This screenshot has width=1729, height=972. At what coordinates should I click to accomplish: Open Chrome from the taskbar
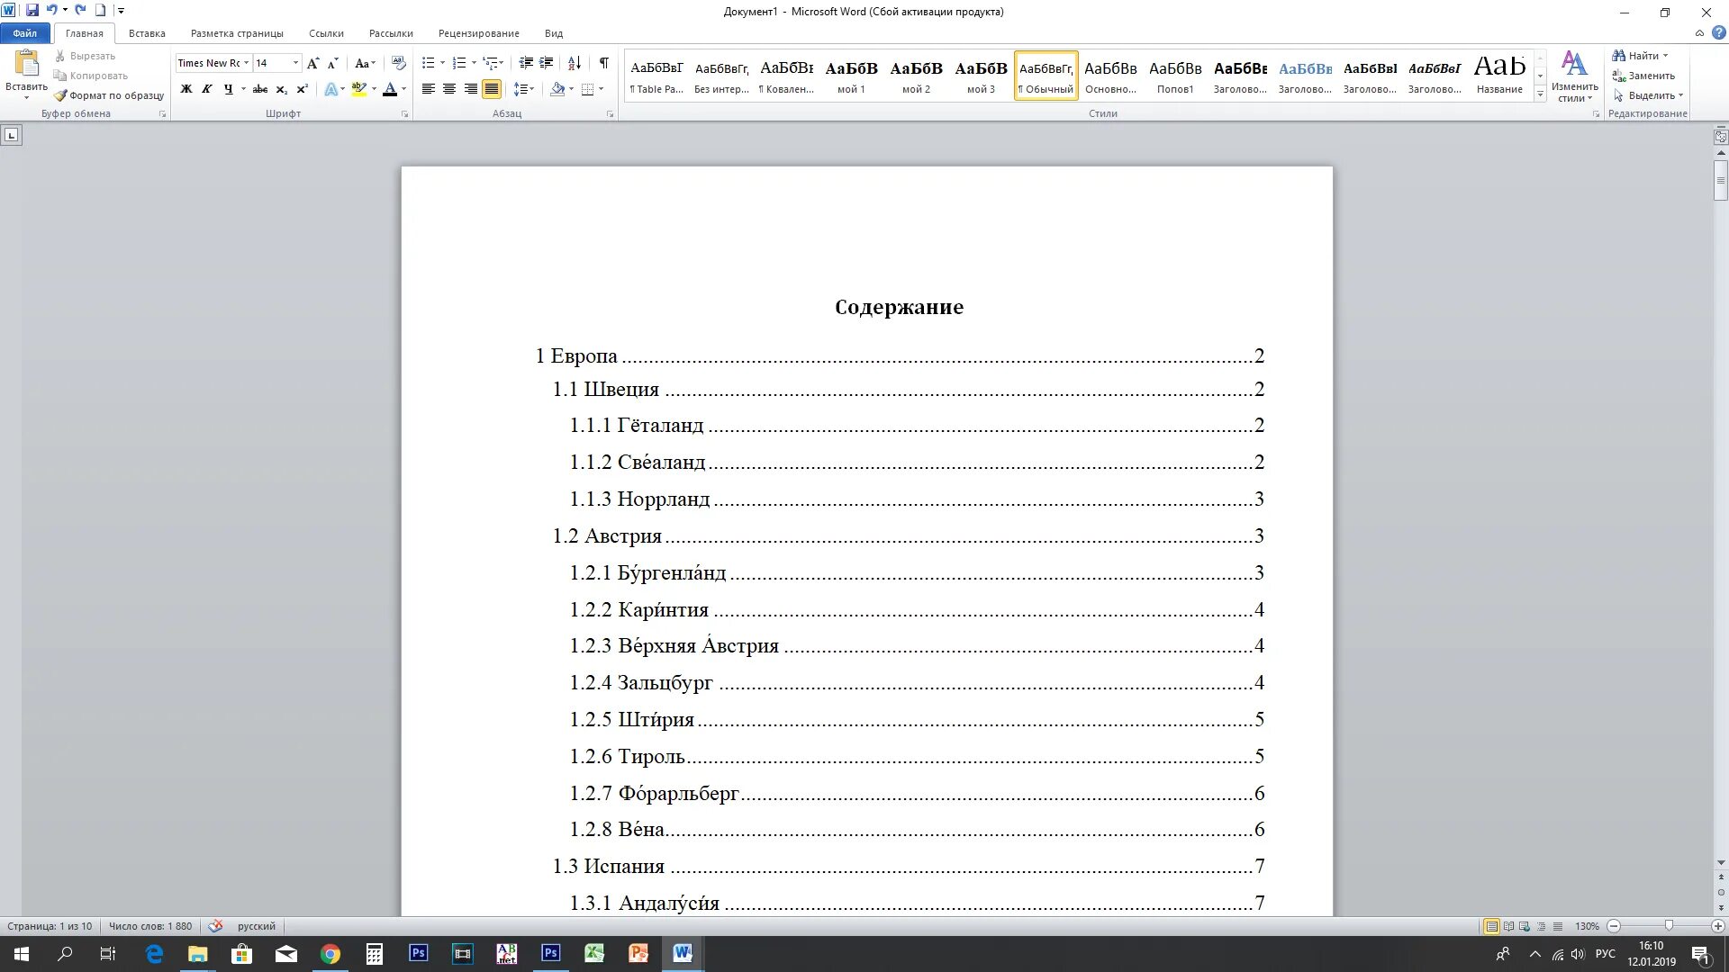(x=330, y=954)
